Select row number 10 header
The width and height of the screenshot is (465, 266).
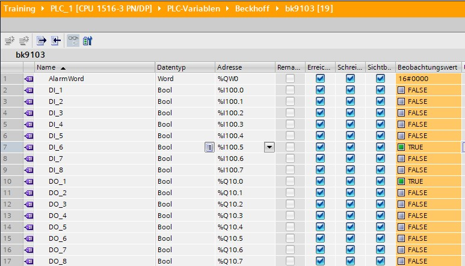pyautogui.click(x=12, y=181)
